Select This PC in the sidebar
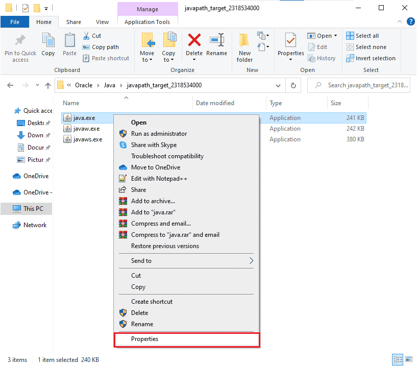 pyautogui.click(x=27, y=209)
